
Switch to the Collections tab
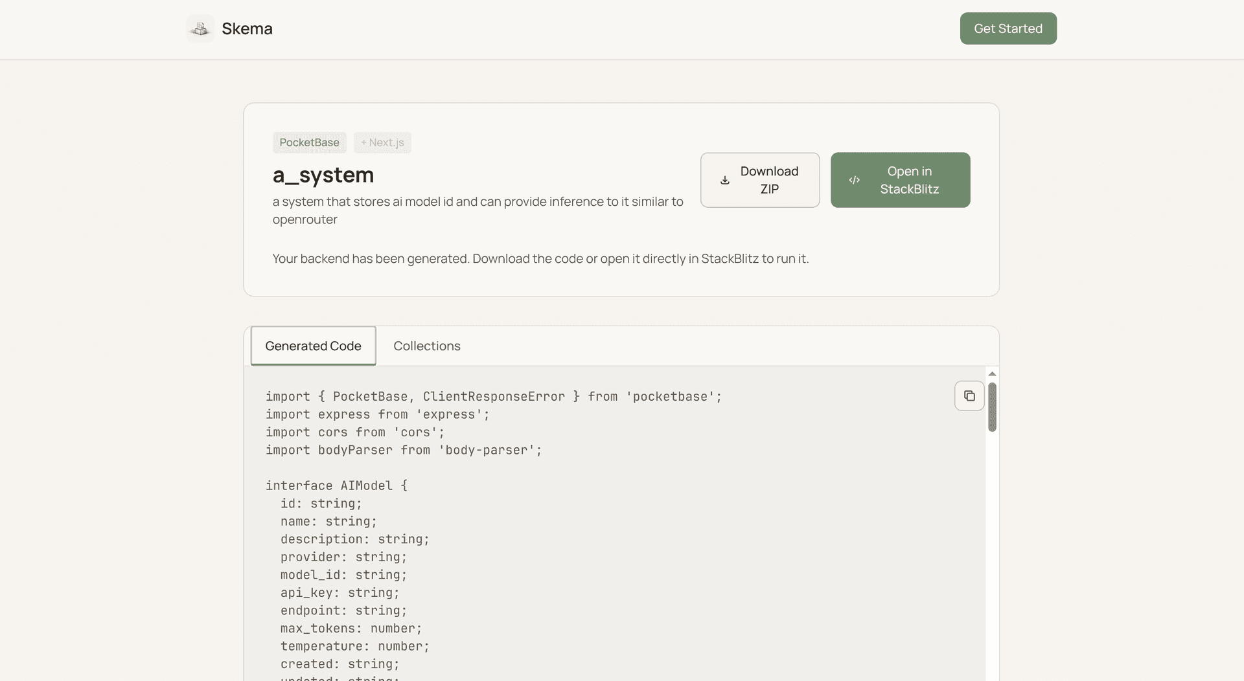pyautogui.click(x=427, y=346)
